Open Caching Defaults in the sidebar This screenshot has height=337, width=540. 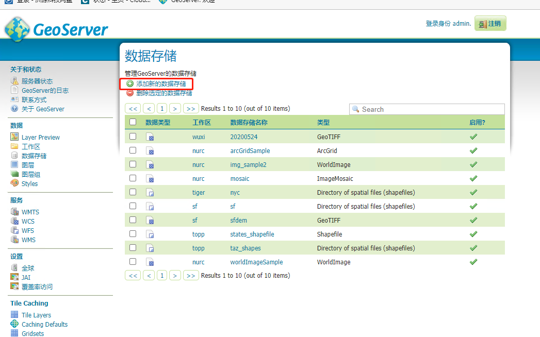click(x=44, y=324)
